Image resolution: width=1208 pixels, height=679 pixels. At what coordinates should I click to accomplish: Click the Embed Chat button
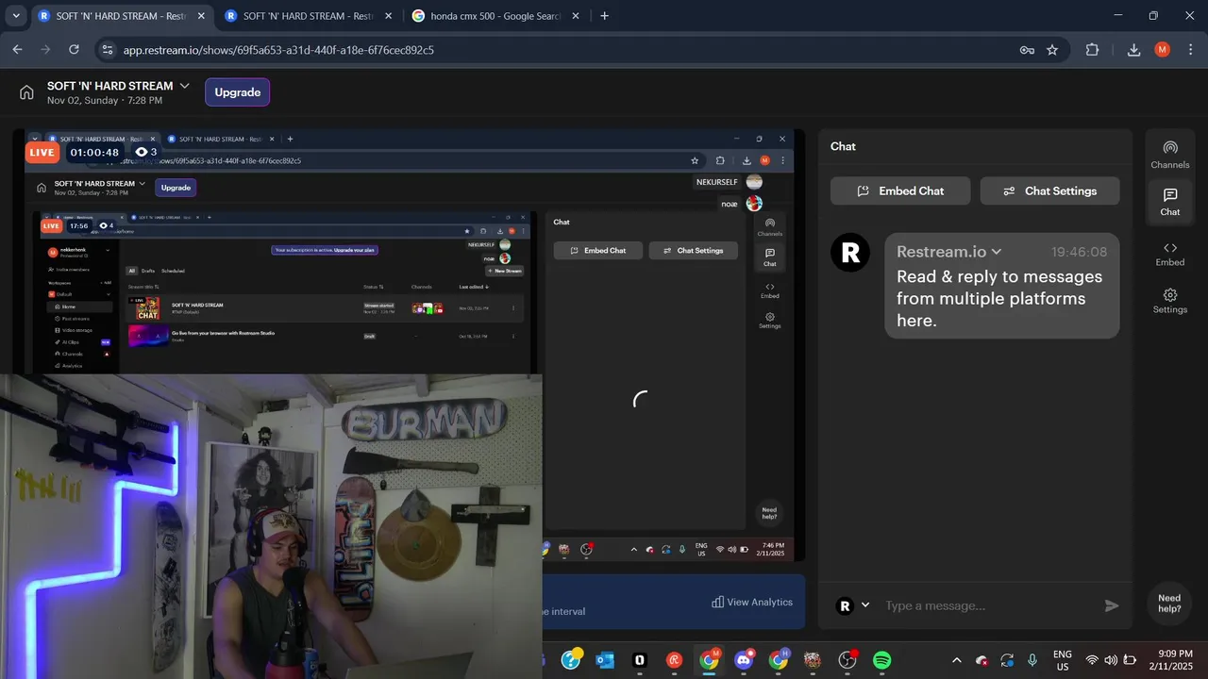tap(900, 190)
